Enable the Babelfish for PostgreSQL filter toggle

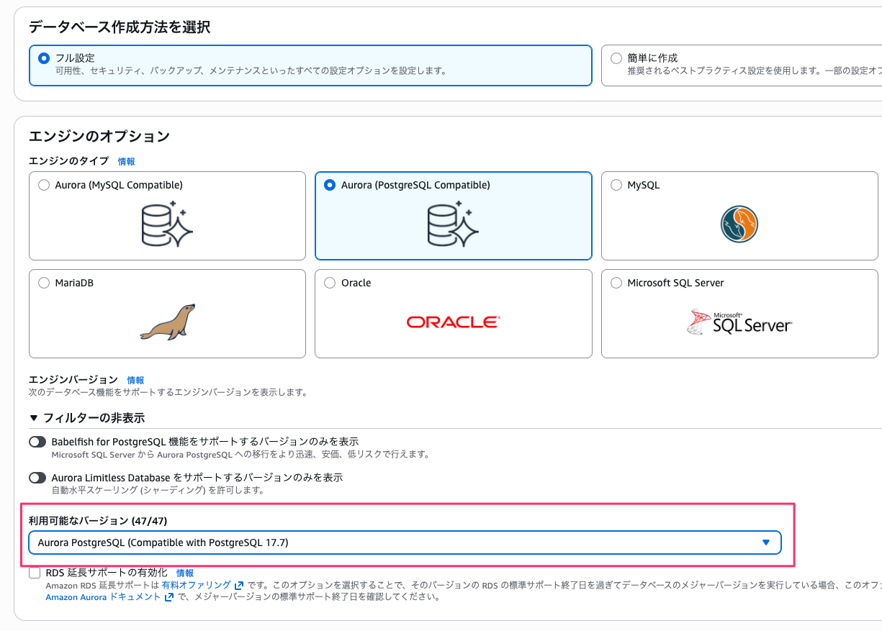[37, 442]
